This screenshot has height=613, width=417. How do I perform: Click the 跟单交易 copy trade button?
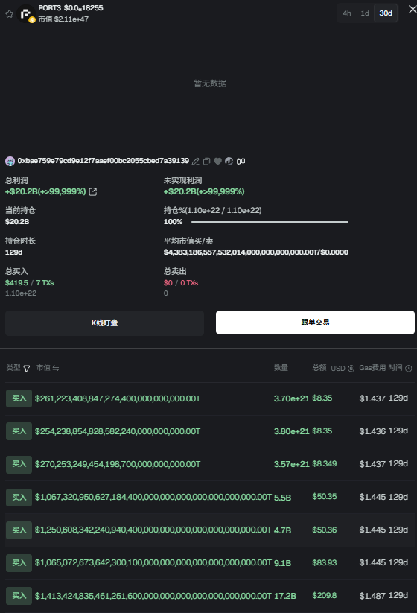pyautogui.click(x=315, y=323)
